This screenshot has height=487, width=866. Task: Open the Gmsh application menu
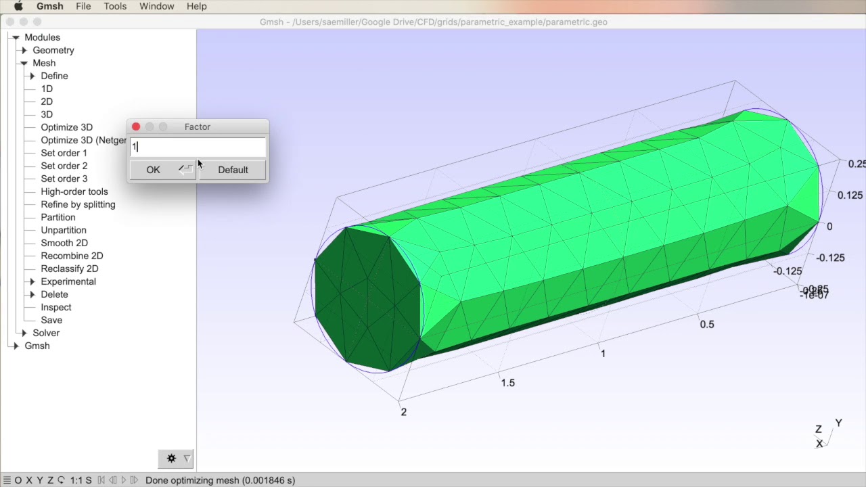tap(50, 6)
